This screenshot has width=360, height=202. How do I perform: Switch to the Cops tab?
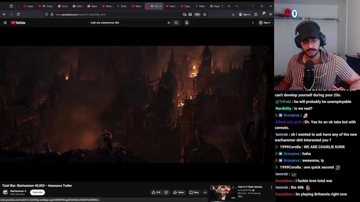[185, 6]
